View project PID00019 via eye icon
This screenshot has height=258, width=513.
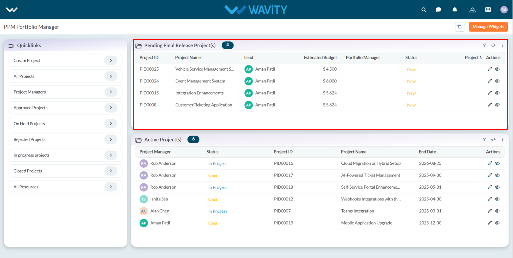click(x=497, y=223)
